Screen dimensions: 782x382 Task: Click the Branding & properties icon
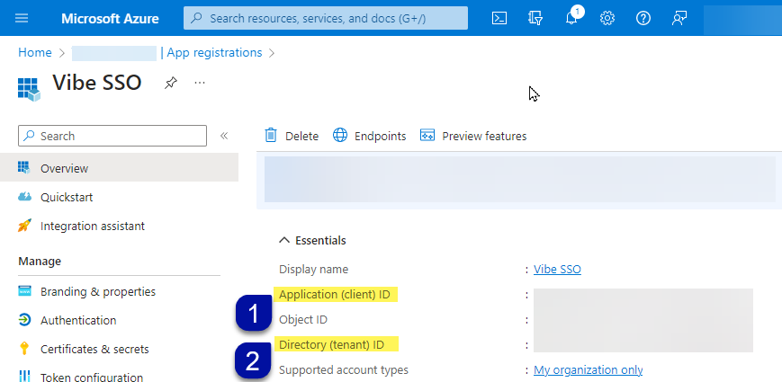tap(24, 291)
